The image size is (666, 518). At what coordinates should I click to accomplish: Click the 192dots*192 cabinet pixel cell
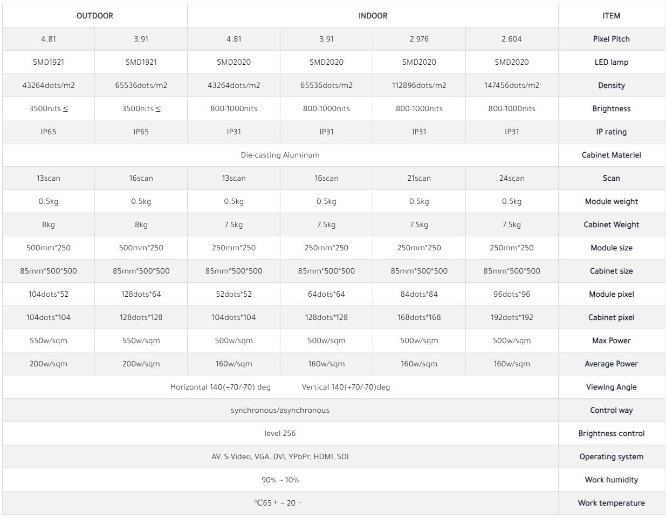pos(512,317)
